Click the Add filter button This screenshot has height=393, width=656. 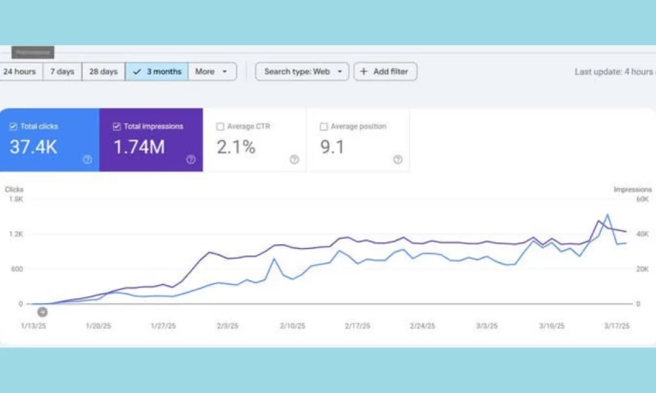[385, 72]
